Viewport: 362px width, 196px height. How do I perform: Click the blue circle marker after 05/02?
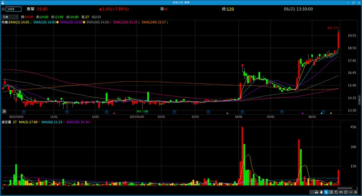tap(282, 112)
